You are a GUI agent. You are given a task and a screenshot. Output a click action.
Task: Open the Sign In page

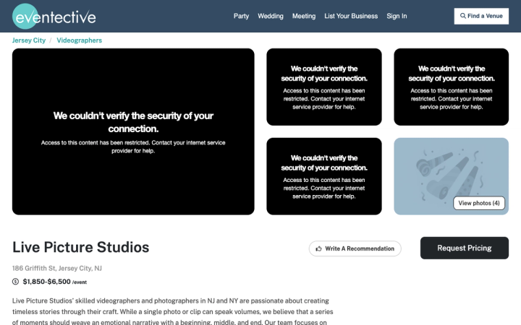397,16
